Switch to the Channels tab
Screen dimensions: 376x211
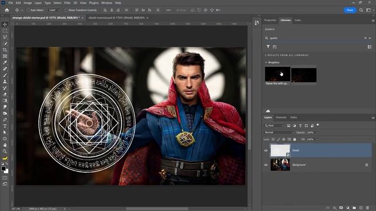(x=281, y=117)
